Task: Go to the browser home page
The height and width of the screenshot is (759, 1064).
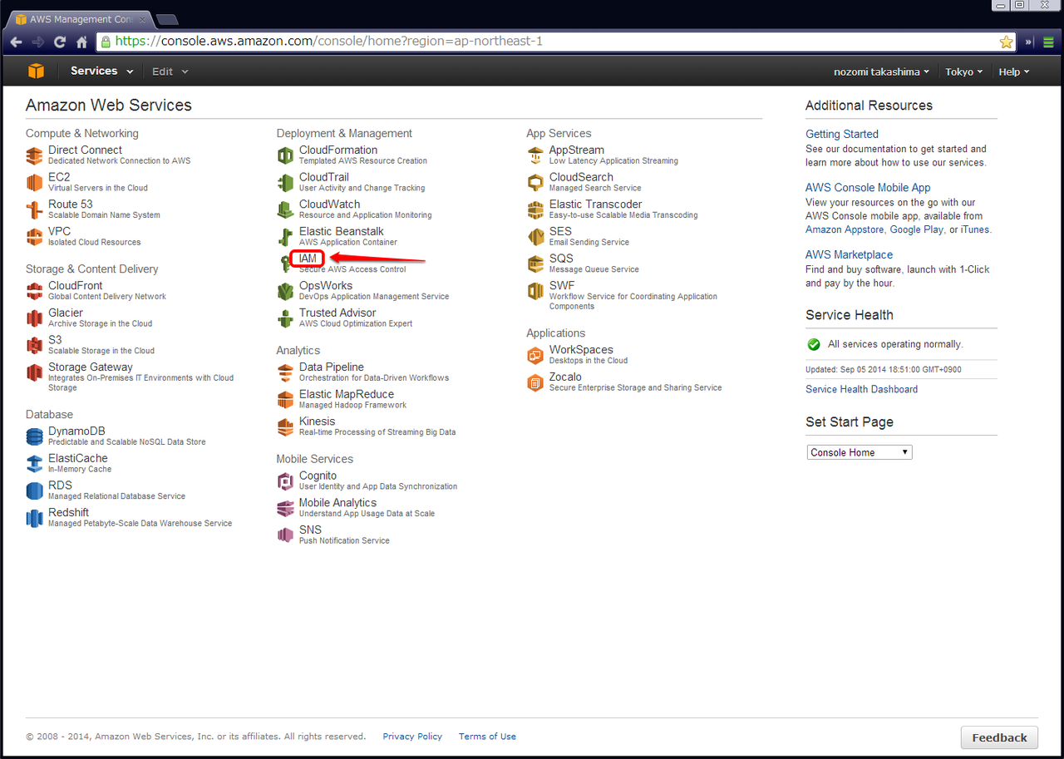Action: 81,42
